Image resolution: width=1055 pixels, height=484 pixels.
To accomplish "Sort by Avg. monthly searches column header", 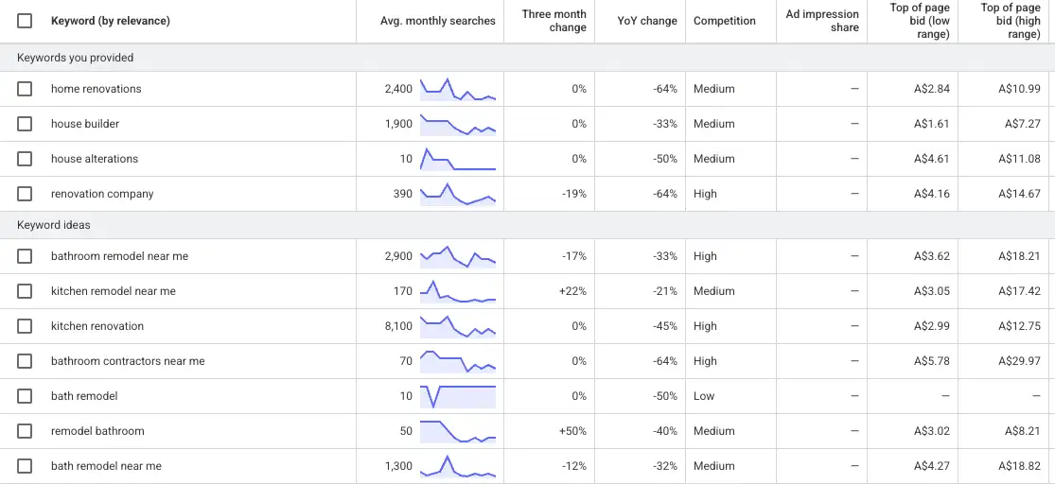I will point(438,21).
